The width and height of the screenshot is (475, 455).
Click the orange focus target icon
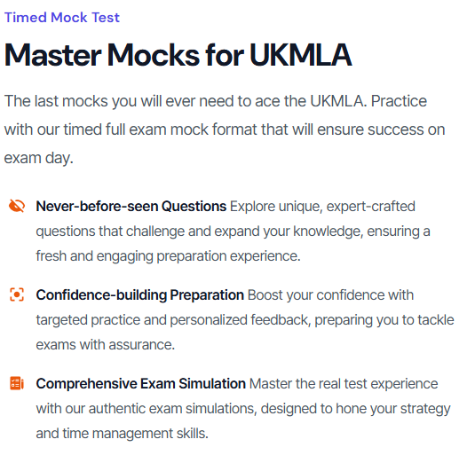pos(17,294)
